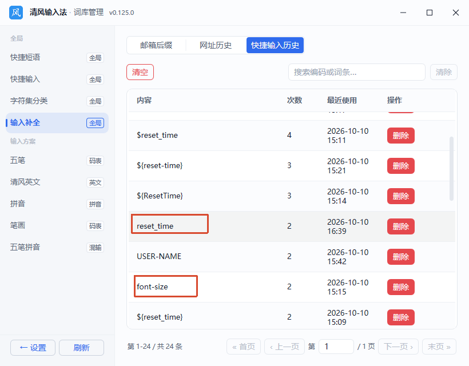Delete the ${reset-time} entry
The image size is (469, 366).
(401, 166)
